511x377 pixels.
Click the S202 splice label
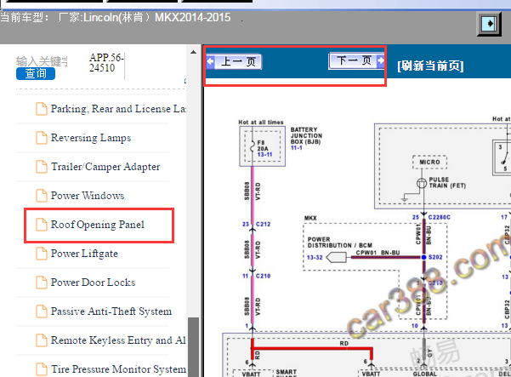tap(435, 257)
